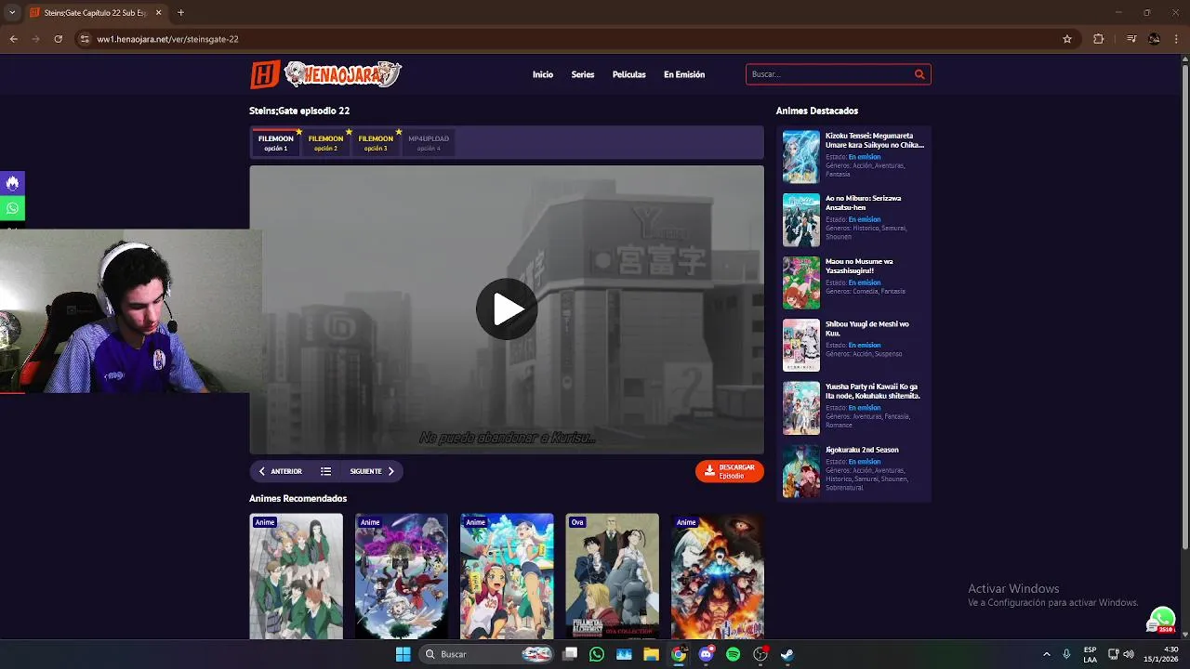Open the volume tray control
1190x669 pixels.
(x=1129, y=654)
